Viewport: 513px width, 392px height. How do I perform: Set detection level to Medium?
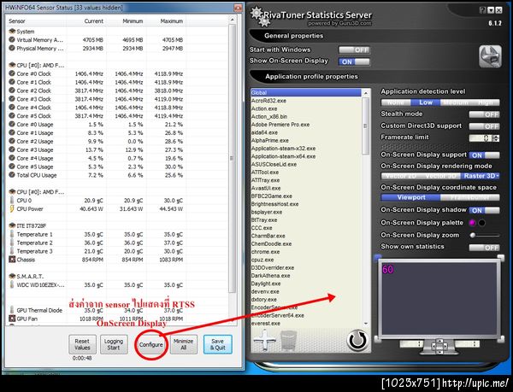coord(456,102)
